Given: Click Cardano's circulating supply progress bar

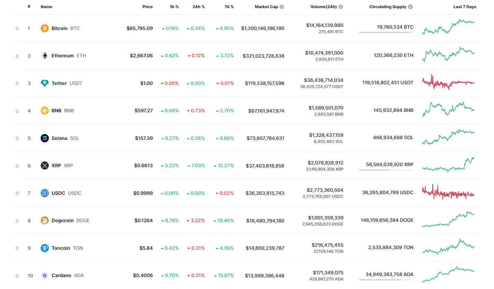Looking at the screenshot, I should click(386, 280).
